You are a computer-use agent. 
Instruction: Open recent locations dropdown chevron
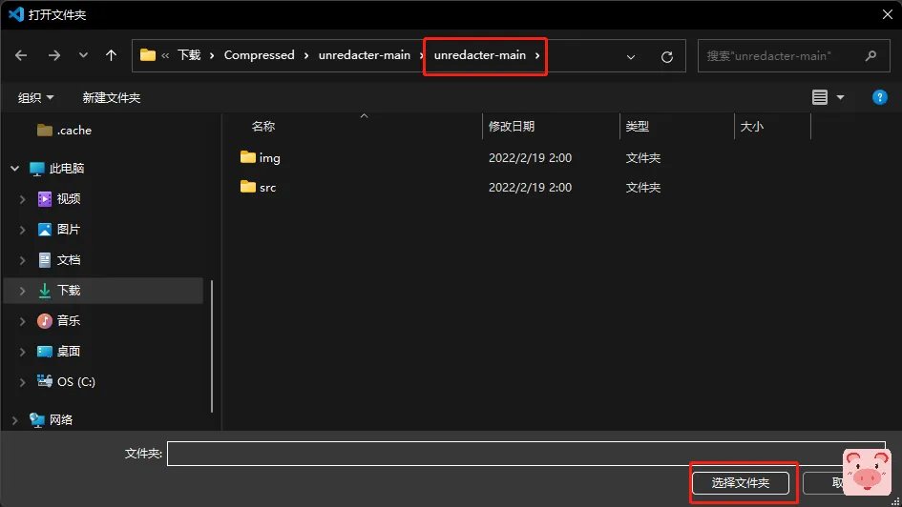coord(83,55)
